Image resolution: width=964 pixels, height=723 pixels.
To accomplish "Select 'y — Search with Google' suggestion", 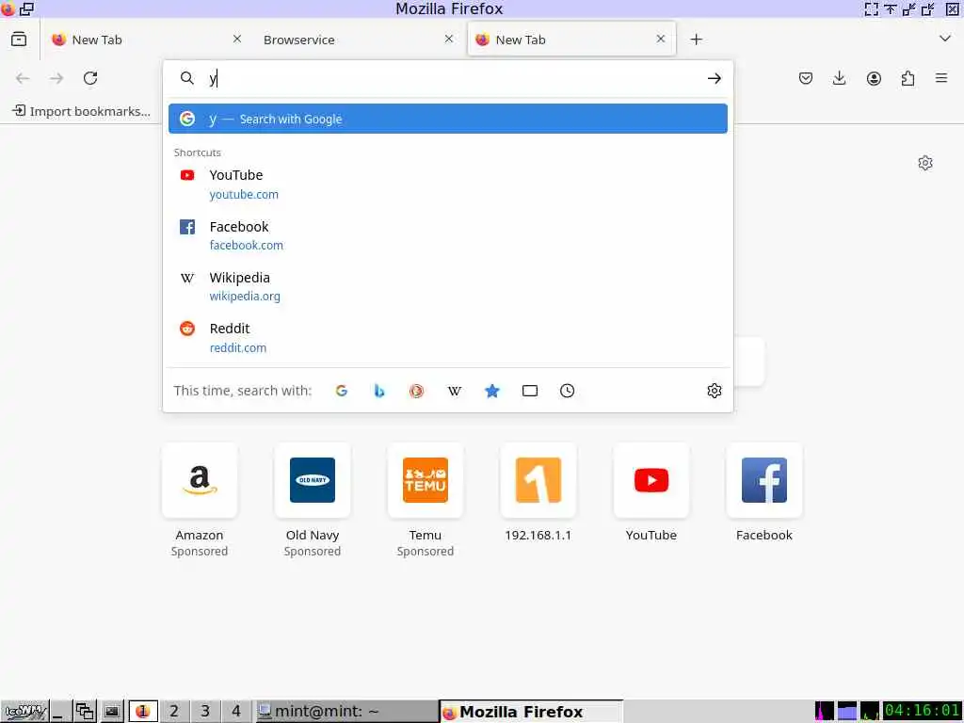I will click(x=447, y=119).
